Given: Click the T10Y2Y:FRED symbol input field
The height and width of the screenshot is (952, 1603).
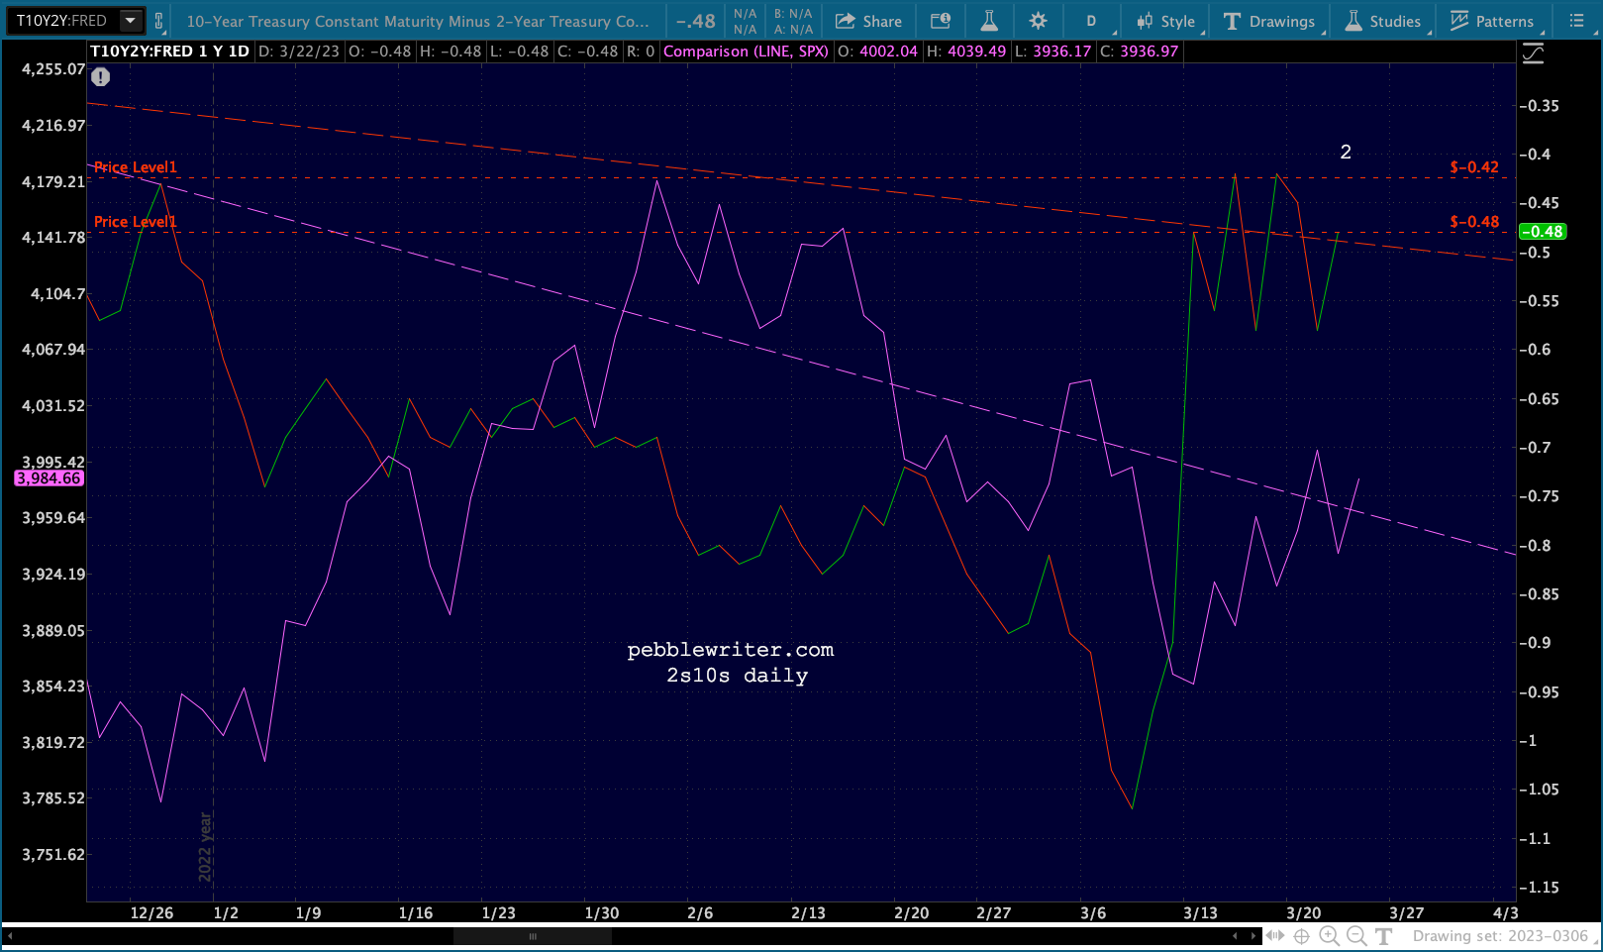Looking at the screenshot, I should click(x=61, y=21).
